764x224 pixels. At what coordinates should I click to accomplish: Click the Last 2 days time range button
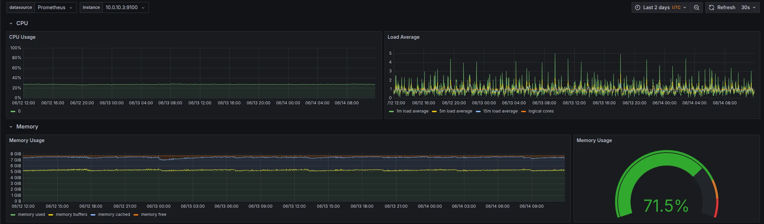pyautogui.click(x=661, y=7)
